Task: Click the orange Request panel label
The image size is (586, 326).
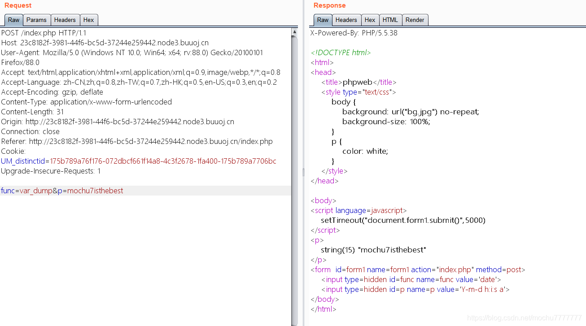Action: (x=17, y=5)
